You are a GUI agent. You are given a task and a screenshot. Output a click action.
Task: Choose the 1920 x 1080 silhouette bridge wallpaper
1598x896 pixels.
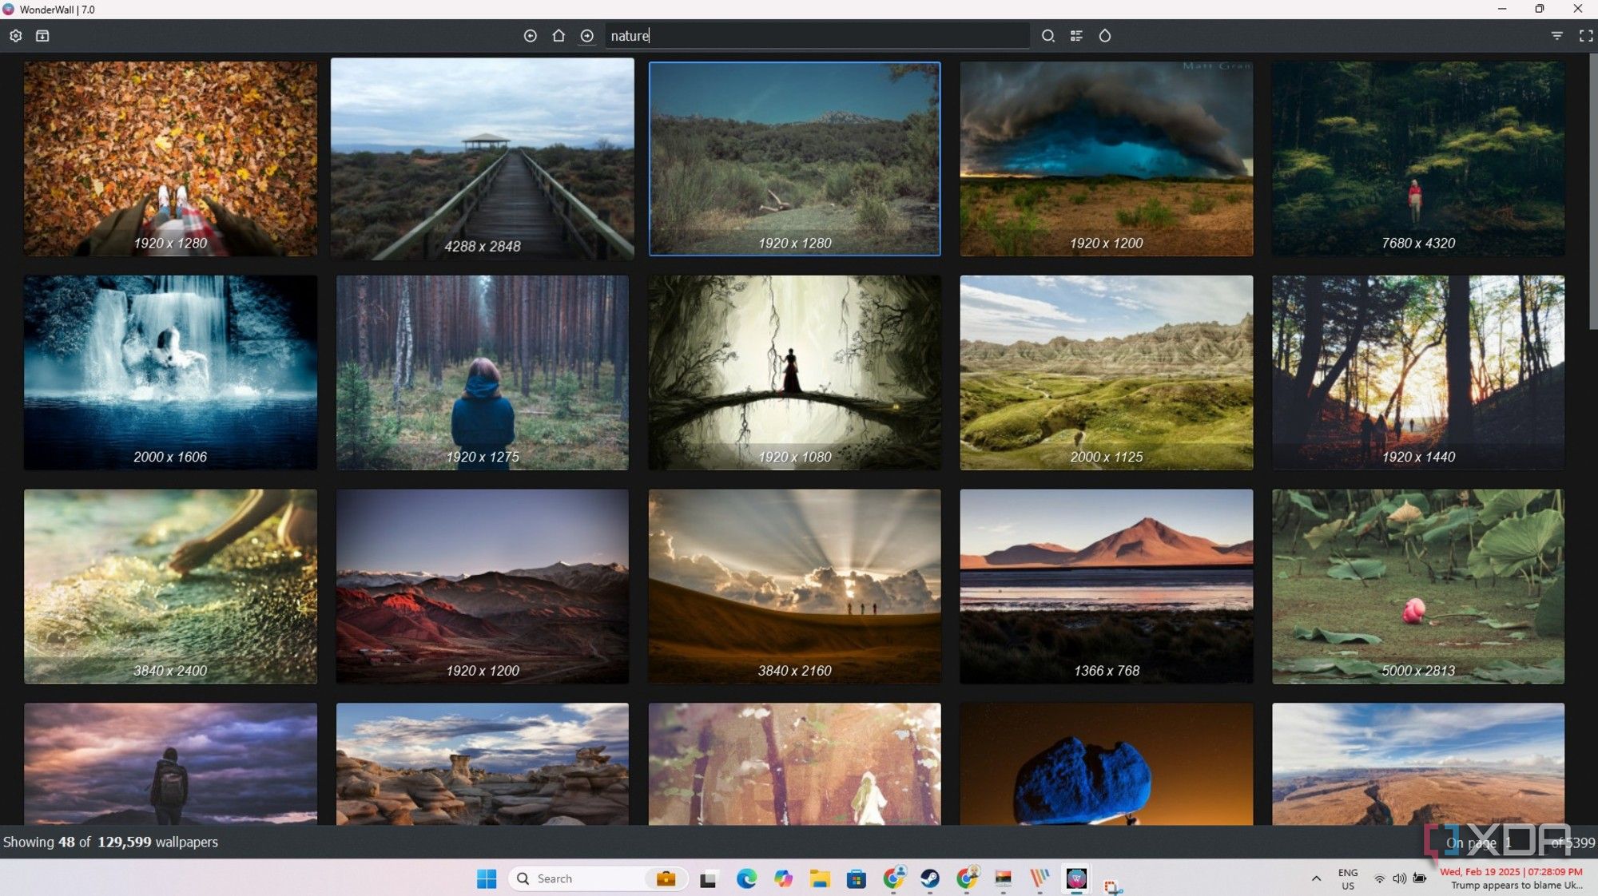tap(794, 373)
